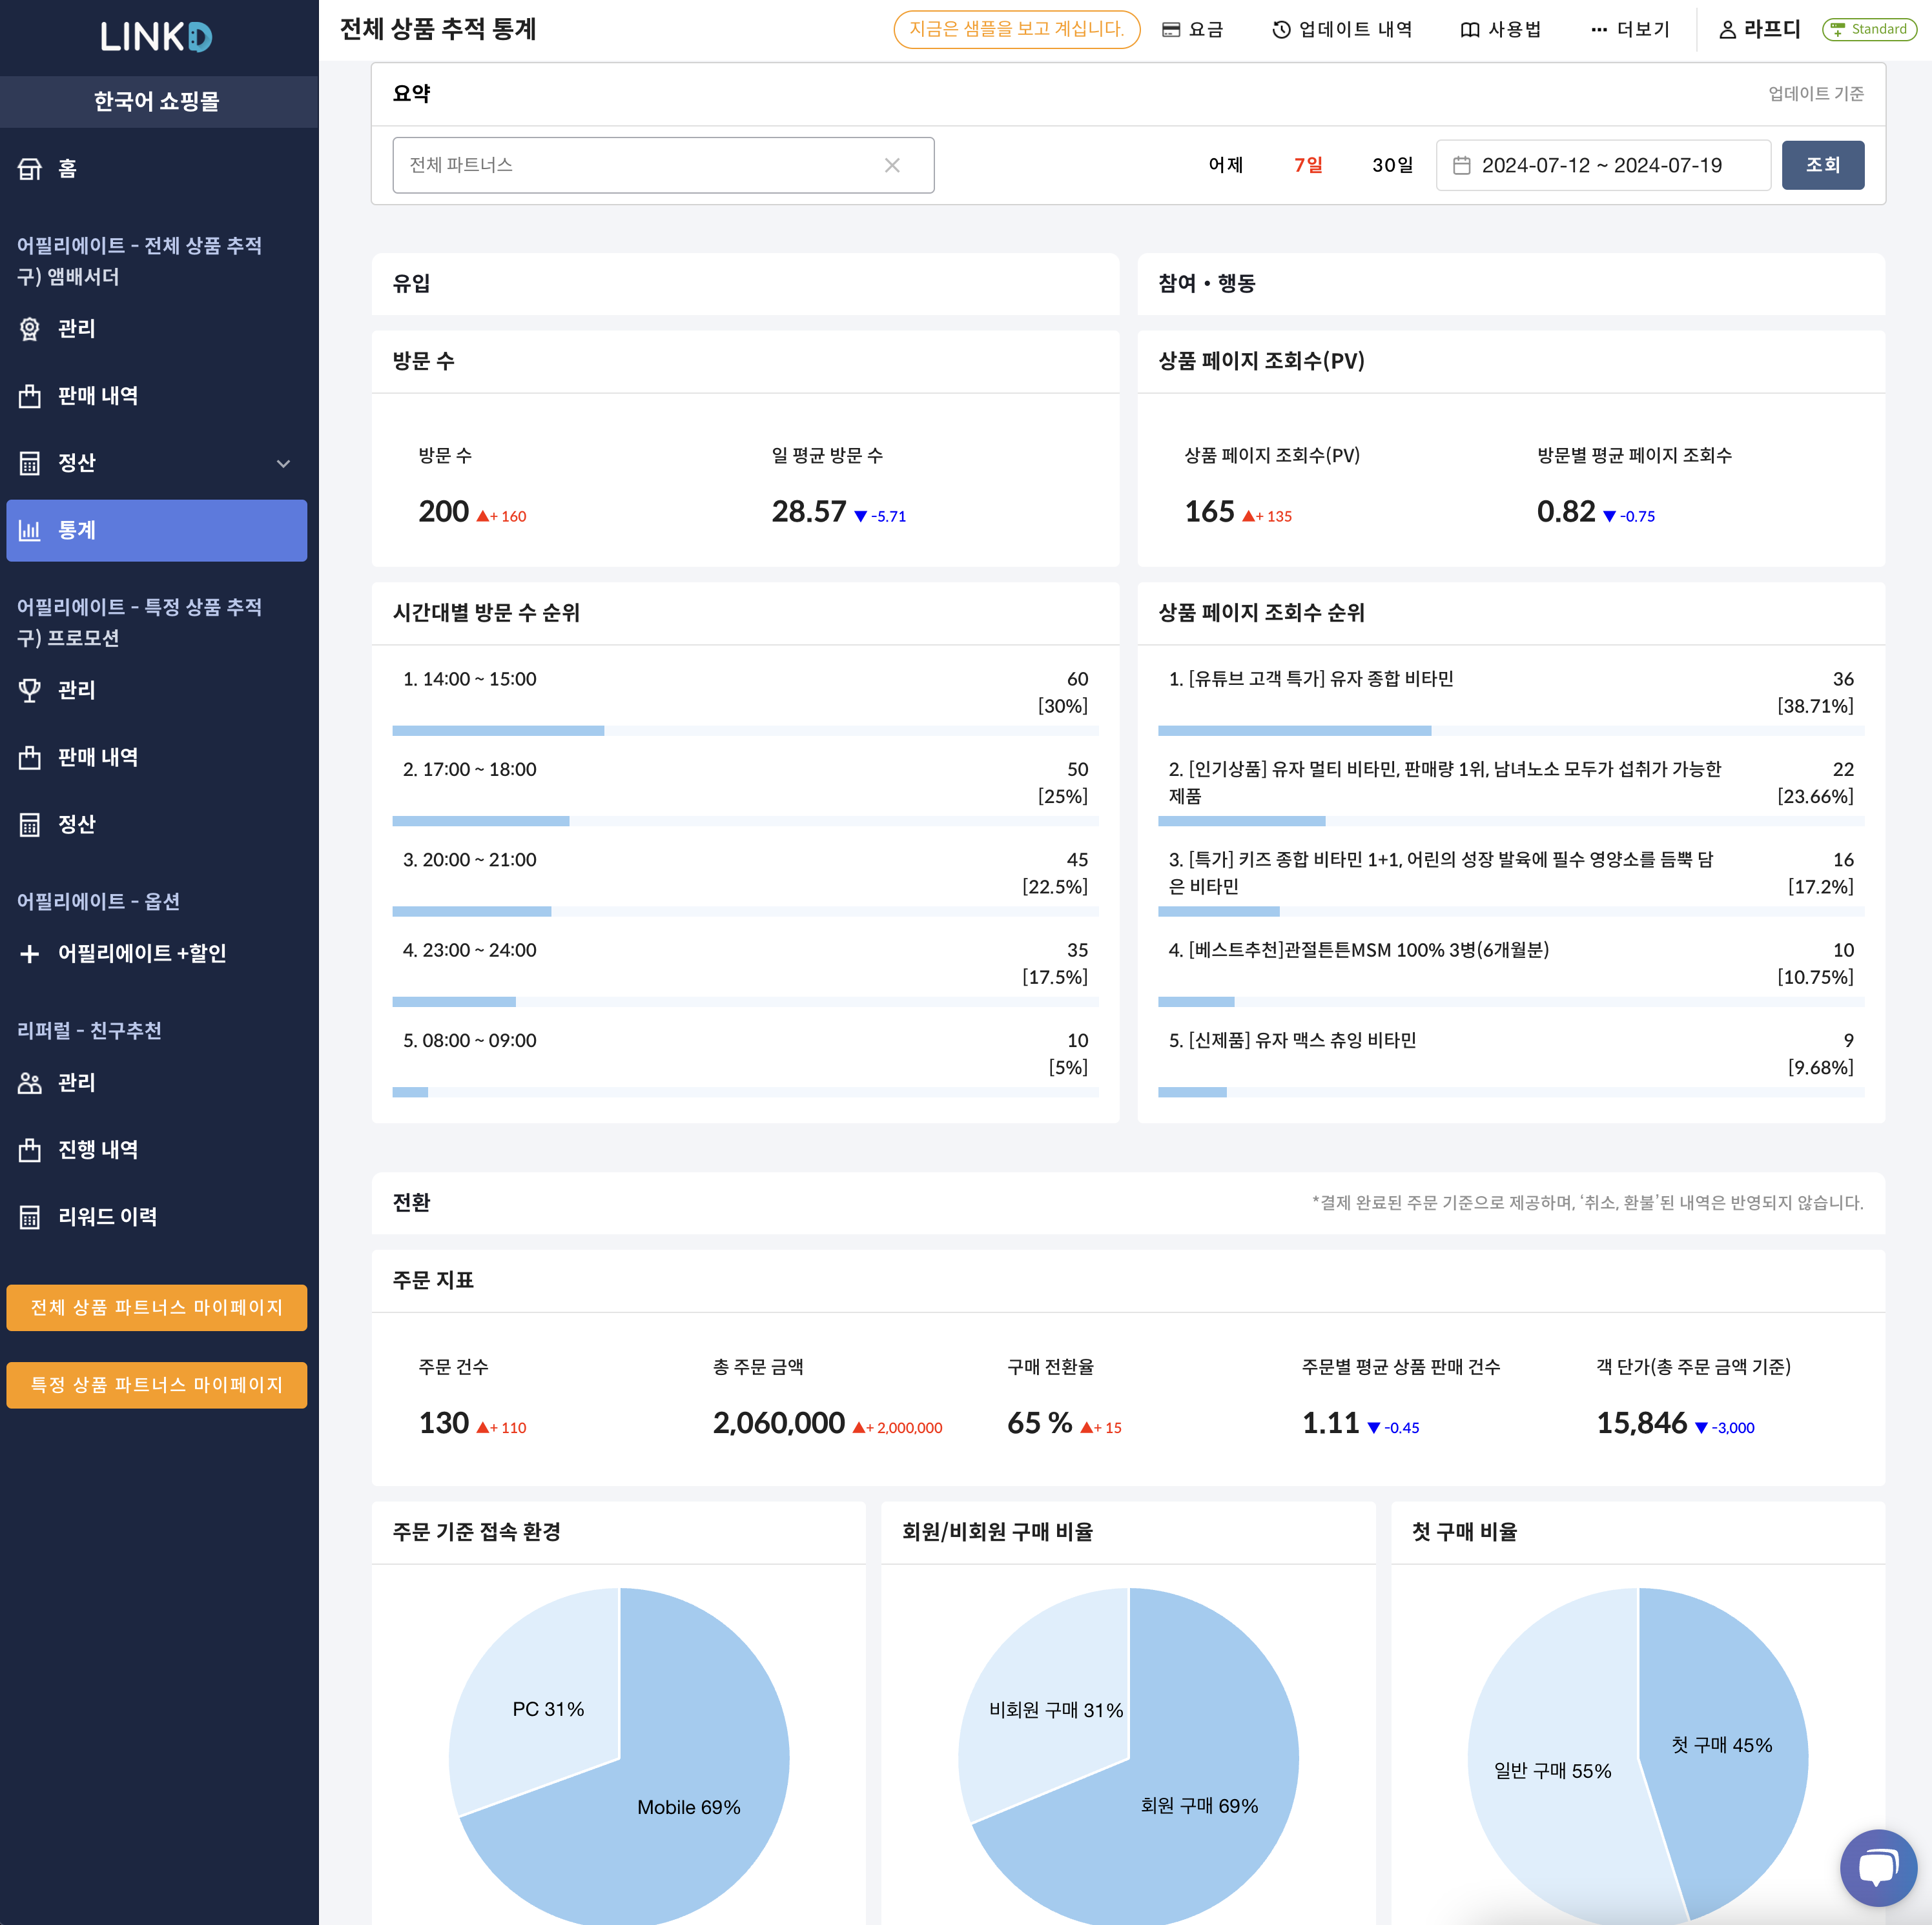The image size is (1932, 1925).
Task: Click the 총 주문 금액 value 2,060,000
Action: [779, 1423]
